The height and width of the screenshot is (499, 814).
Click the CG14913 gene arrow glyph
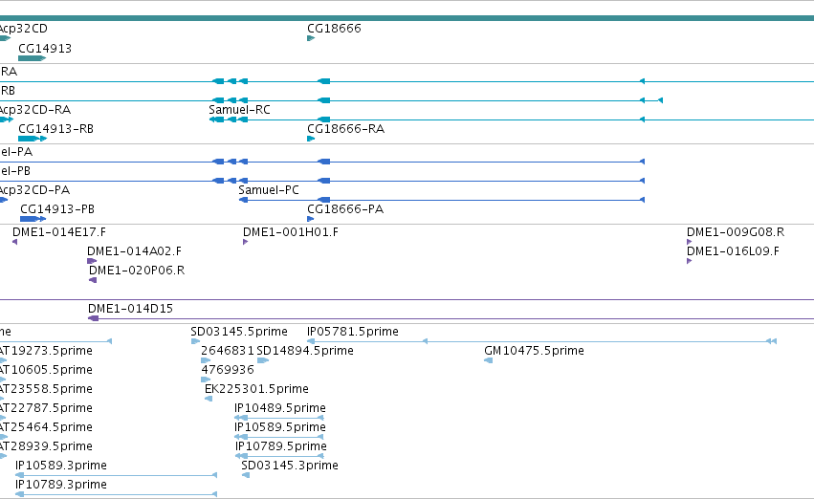point(33,58)
